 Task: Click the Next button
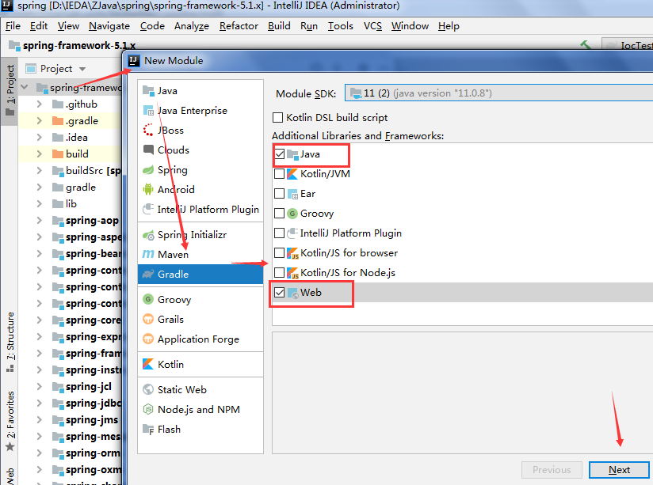[x=619, y=470]
